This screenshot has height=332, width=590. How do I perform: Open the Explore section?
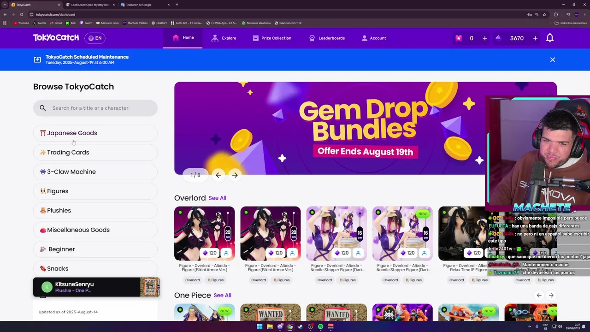[x=224, y=38]
